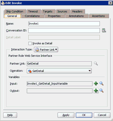
Task: Click the Help button
Action: [10, 115]
